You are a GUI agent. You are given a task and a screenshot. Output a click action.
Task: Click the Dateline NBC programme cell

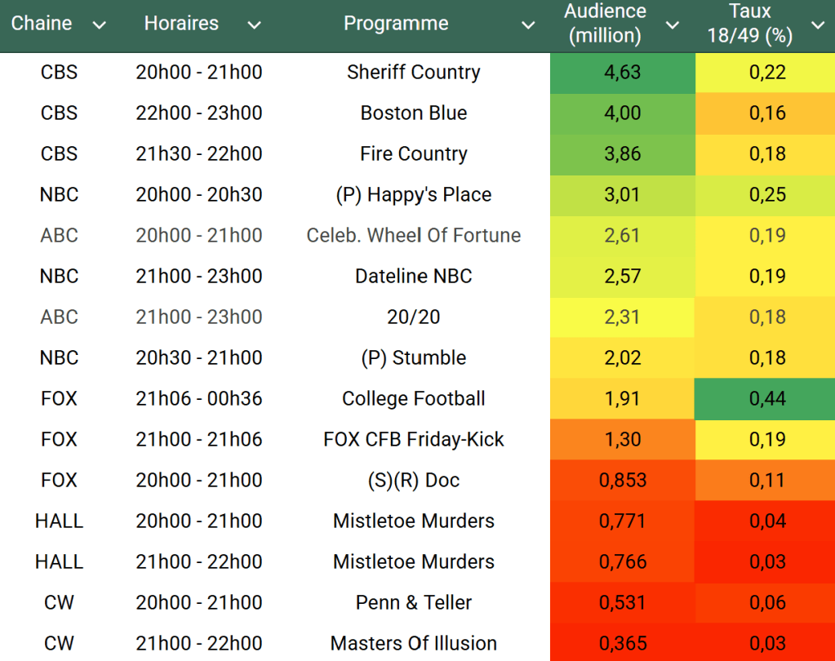[x=413, y=276]
